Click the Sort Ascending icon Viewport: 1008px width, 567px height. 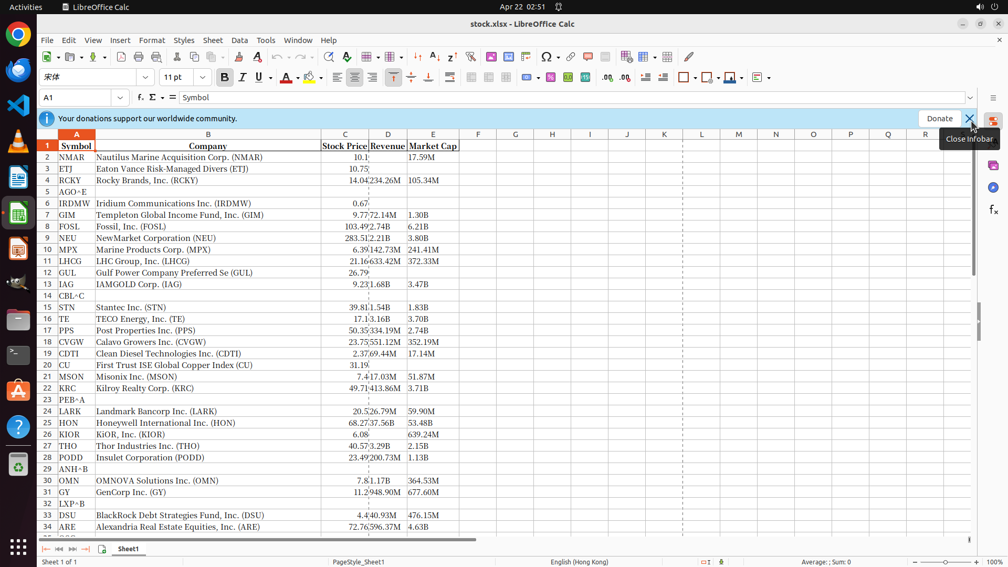pyautogui.click(x=435, y=57)
